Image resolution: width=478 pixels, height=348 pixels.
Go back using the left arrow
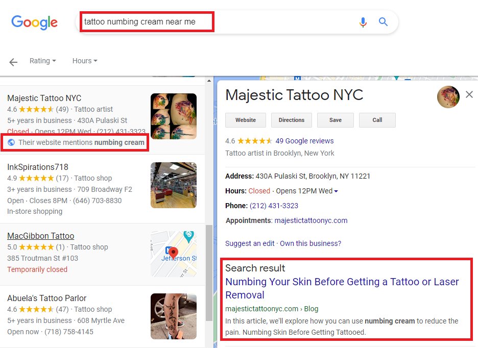pos(13,62)
